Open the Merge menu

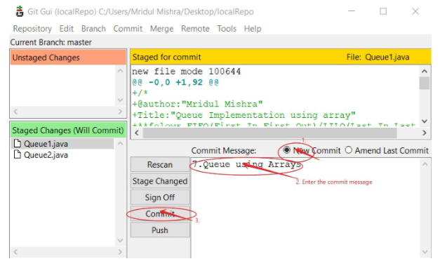161,29
